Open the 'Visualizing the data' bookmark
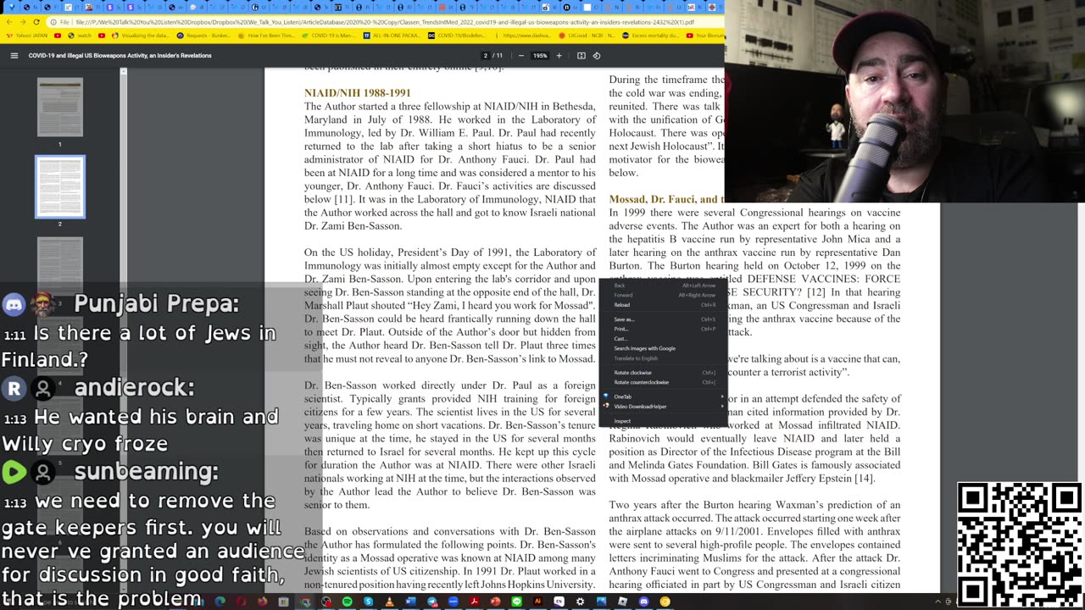This screenshot has width=1085, height=610. pyautogui.click(x=141, y=36)
